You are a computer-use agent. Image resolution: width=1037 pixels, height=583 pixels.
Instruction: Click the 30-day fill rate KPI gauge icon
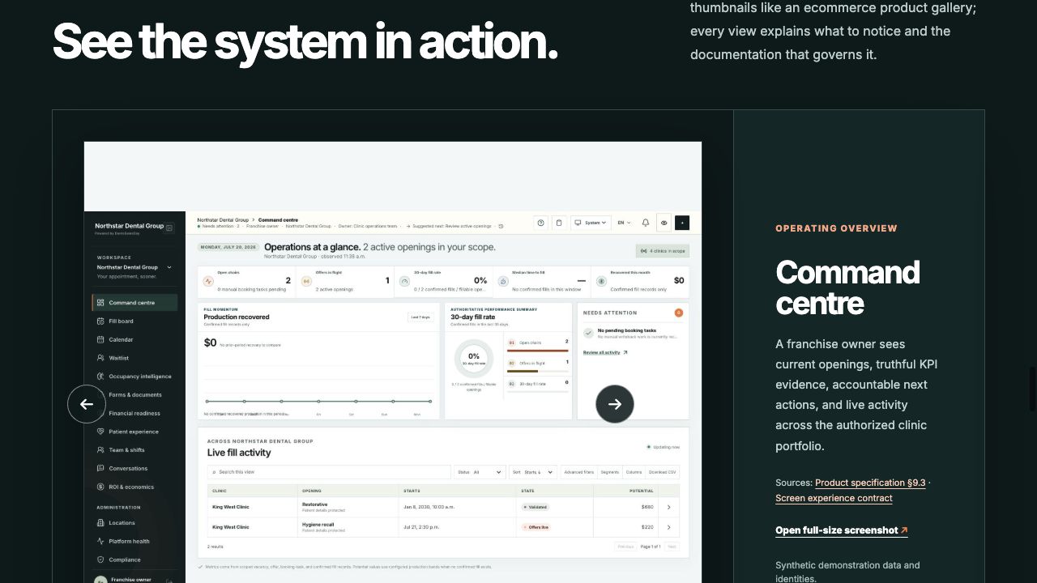(x=405, y=282)
